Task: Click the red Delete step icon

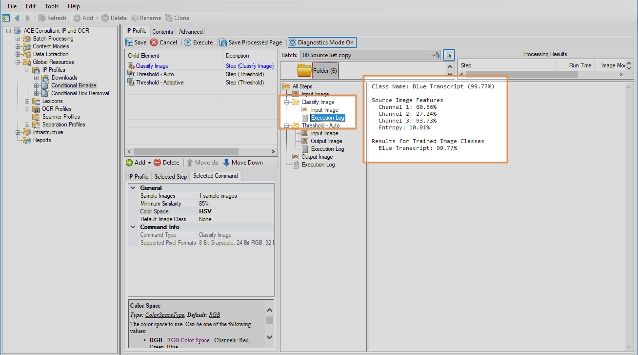Action: pos(157,163)
